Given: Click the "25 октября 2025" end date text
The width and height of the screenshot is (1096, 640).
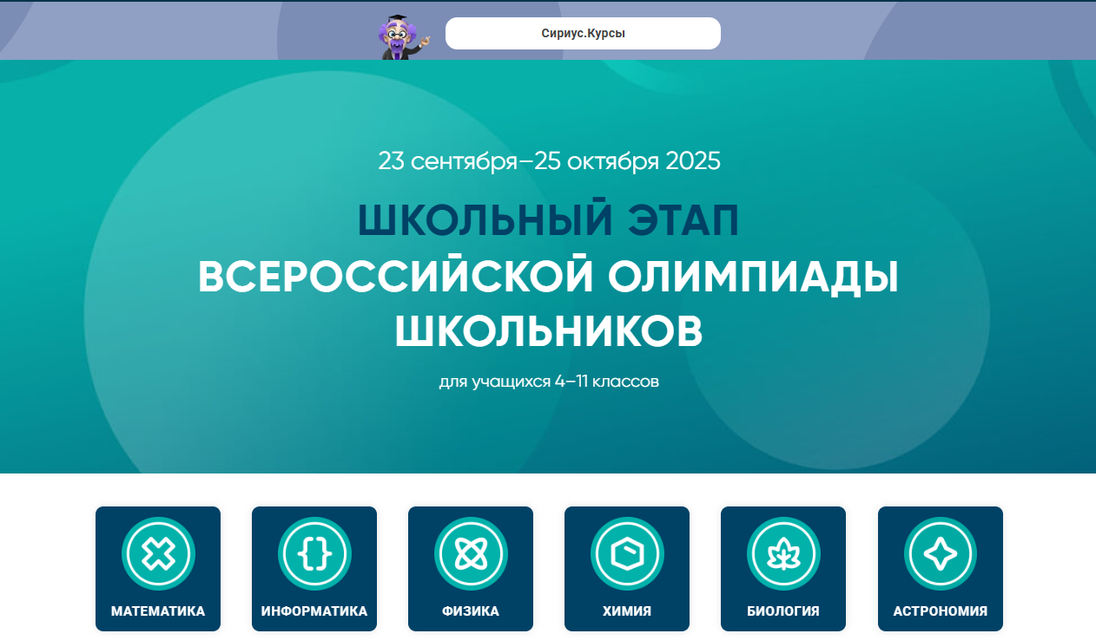Looking at the screenshot, I should tap(628, 161).
